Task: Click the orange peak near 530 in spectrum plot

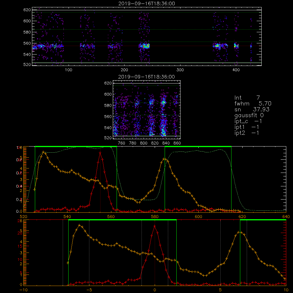Action: click(43, 152)
